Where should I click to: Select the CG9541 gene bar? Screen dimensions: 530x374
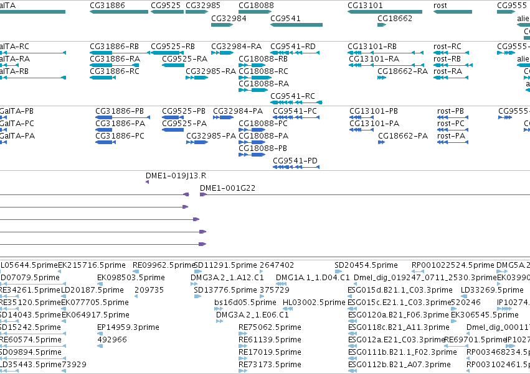pyautogui.click(x=296, y=25)
